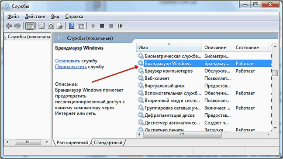Click the gear icon beside Брандмауэр Windows
Viewport: 283px width, 159px height.
tap(141, 64)
